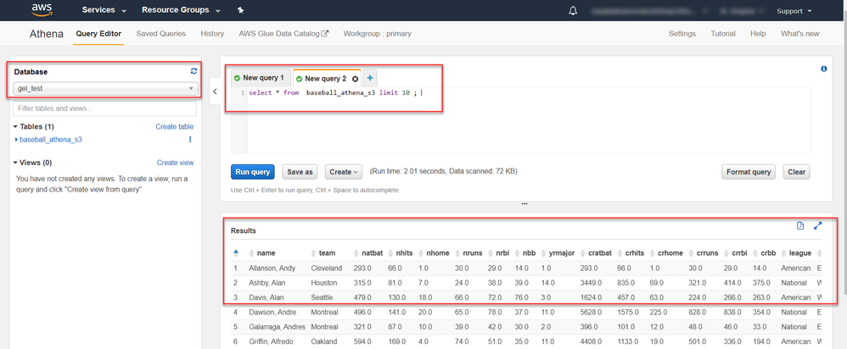Expand the baseball_athena_s3 table columns
The width and height of the screenshot is (847, 349).
point(17,140)
